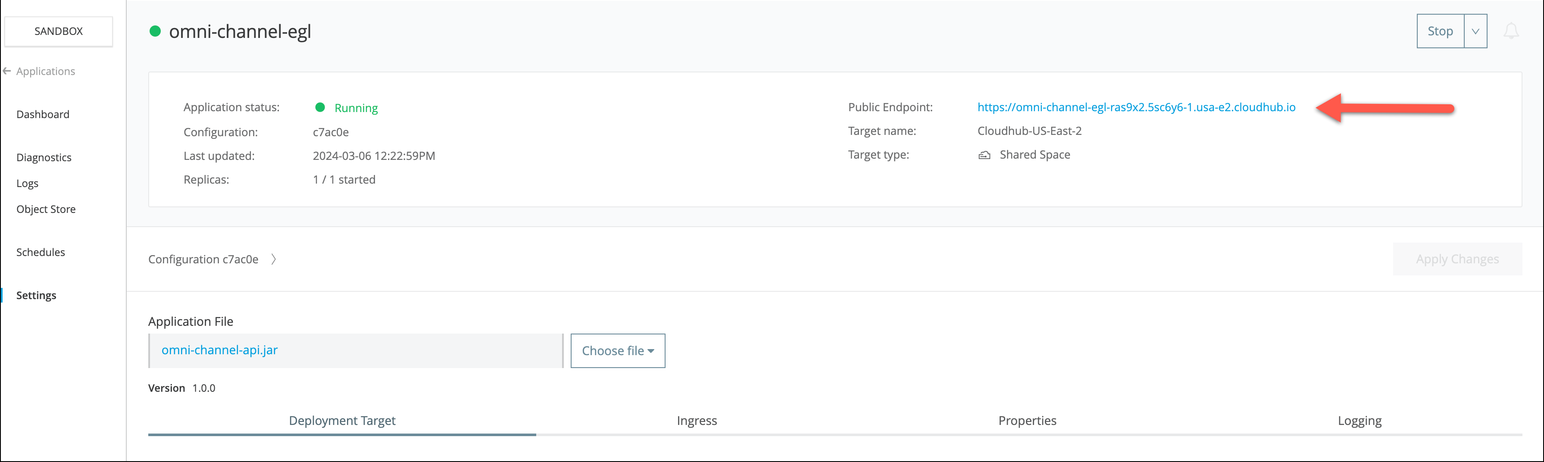Select the Deployment Target tab

click(x=342, y=421)
